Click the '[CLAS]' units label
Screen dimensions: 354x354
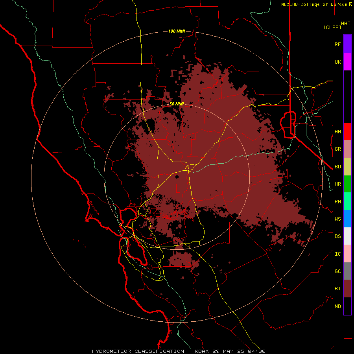coord(332,27)
